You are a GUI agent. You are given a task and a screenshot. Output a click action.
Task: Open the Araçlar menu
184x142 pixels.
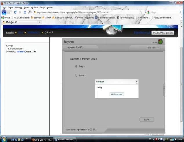(42, 8)
